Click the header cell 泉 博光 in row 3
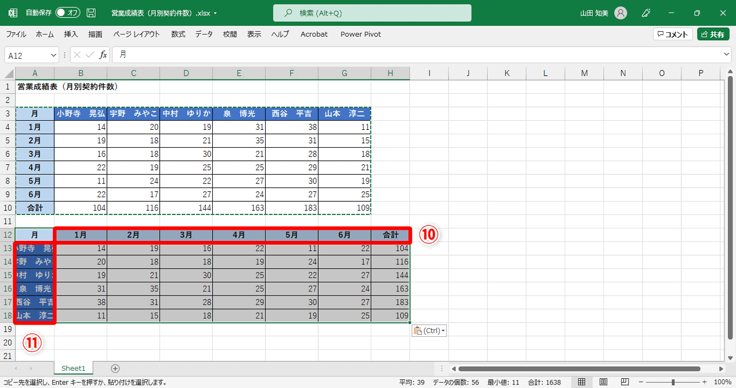This screenshot has width=736, height=388. click(239, 114)
